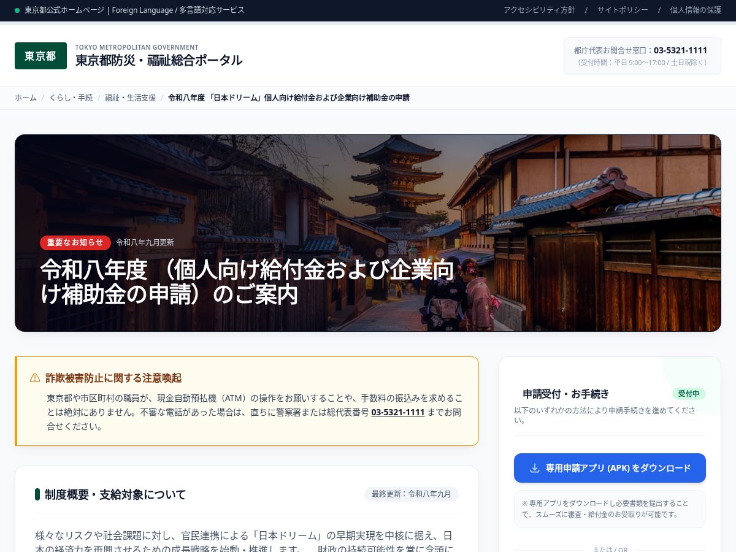Click the 制度概要・支給対象について heading
The width and height of the screenshot is (736, 552).
click(115, 494)
